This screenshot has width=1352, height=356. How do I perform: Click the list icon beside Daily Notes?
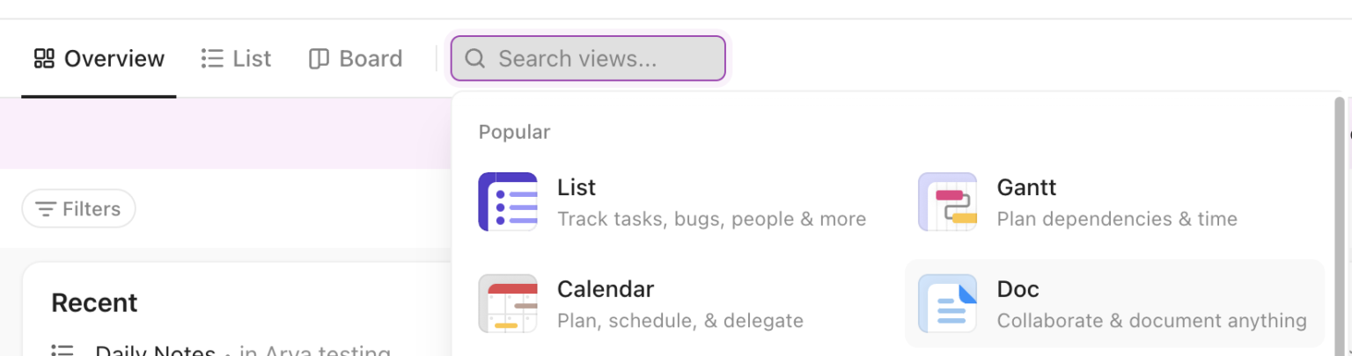pyautogui.click(x=62, y=351)
